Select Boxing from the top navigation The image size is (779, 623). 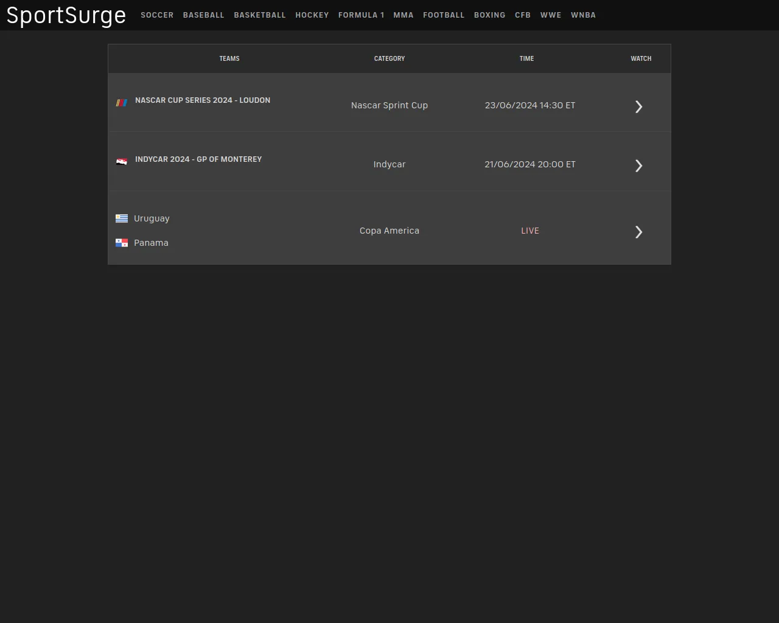[489, 15]
